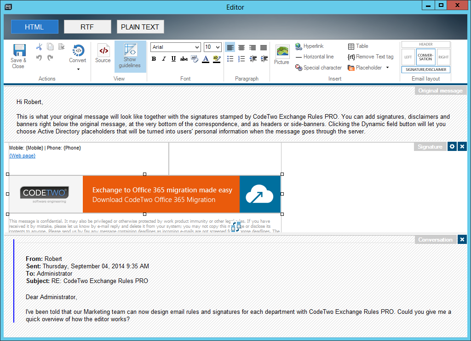Viewport: 471px width, 341px height.
Task: Align text left
Action: (x=230, y=47)
